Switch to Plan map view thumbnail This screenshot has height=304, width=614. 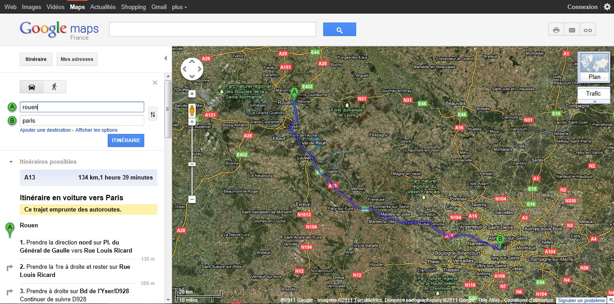point(594,67)
